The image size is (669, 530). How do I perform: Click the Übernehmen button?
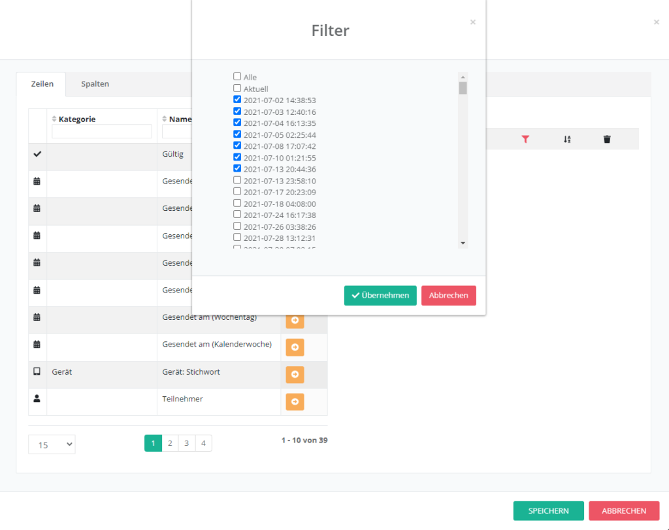pos(380,295)
